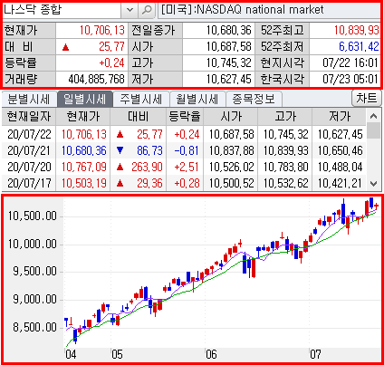Open the 주별시세 tab
This screenshot has width=384, height=365.
click(x=141, y=100)
